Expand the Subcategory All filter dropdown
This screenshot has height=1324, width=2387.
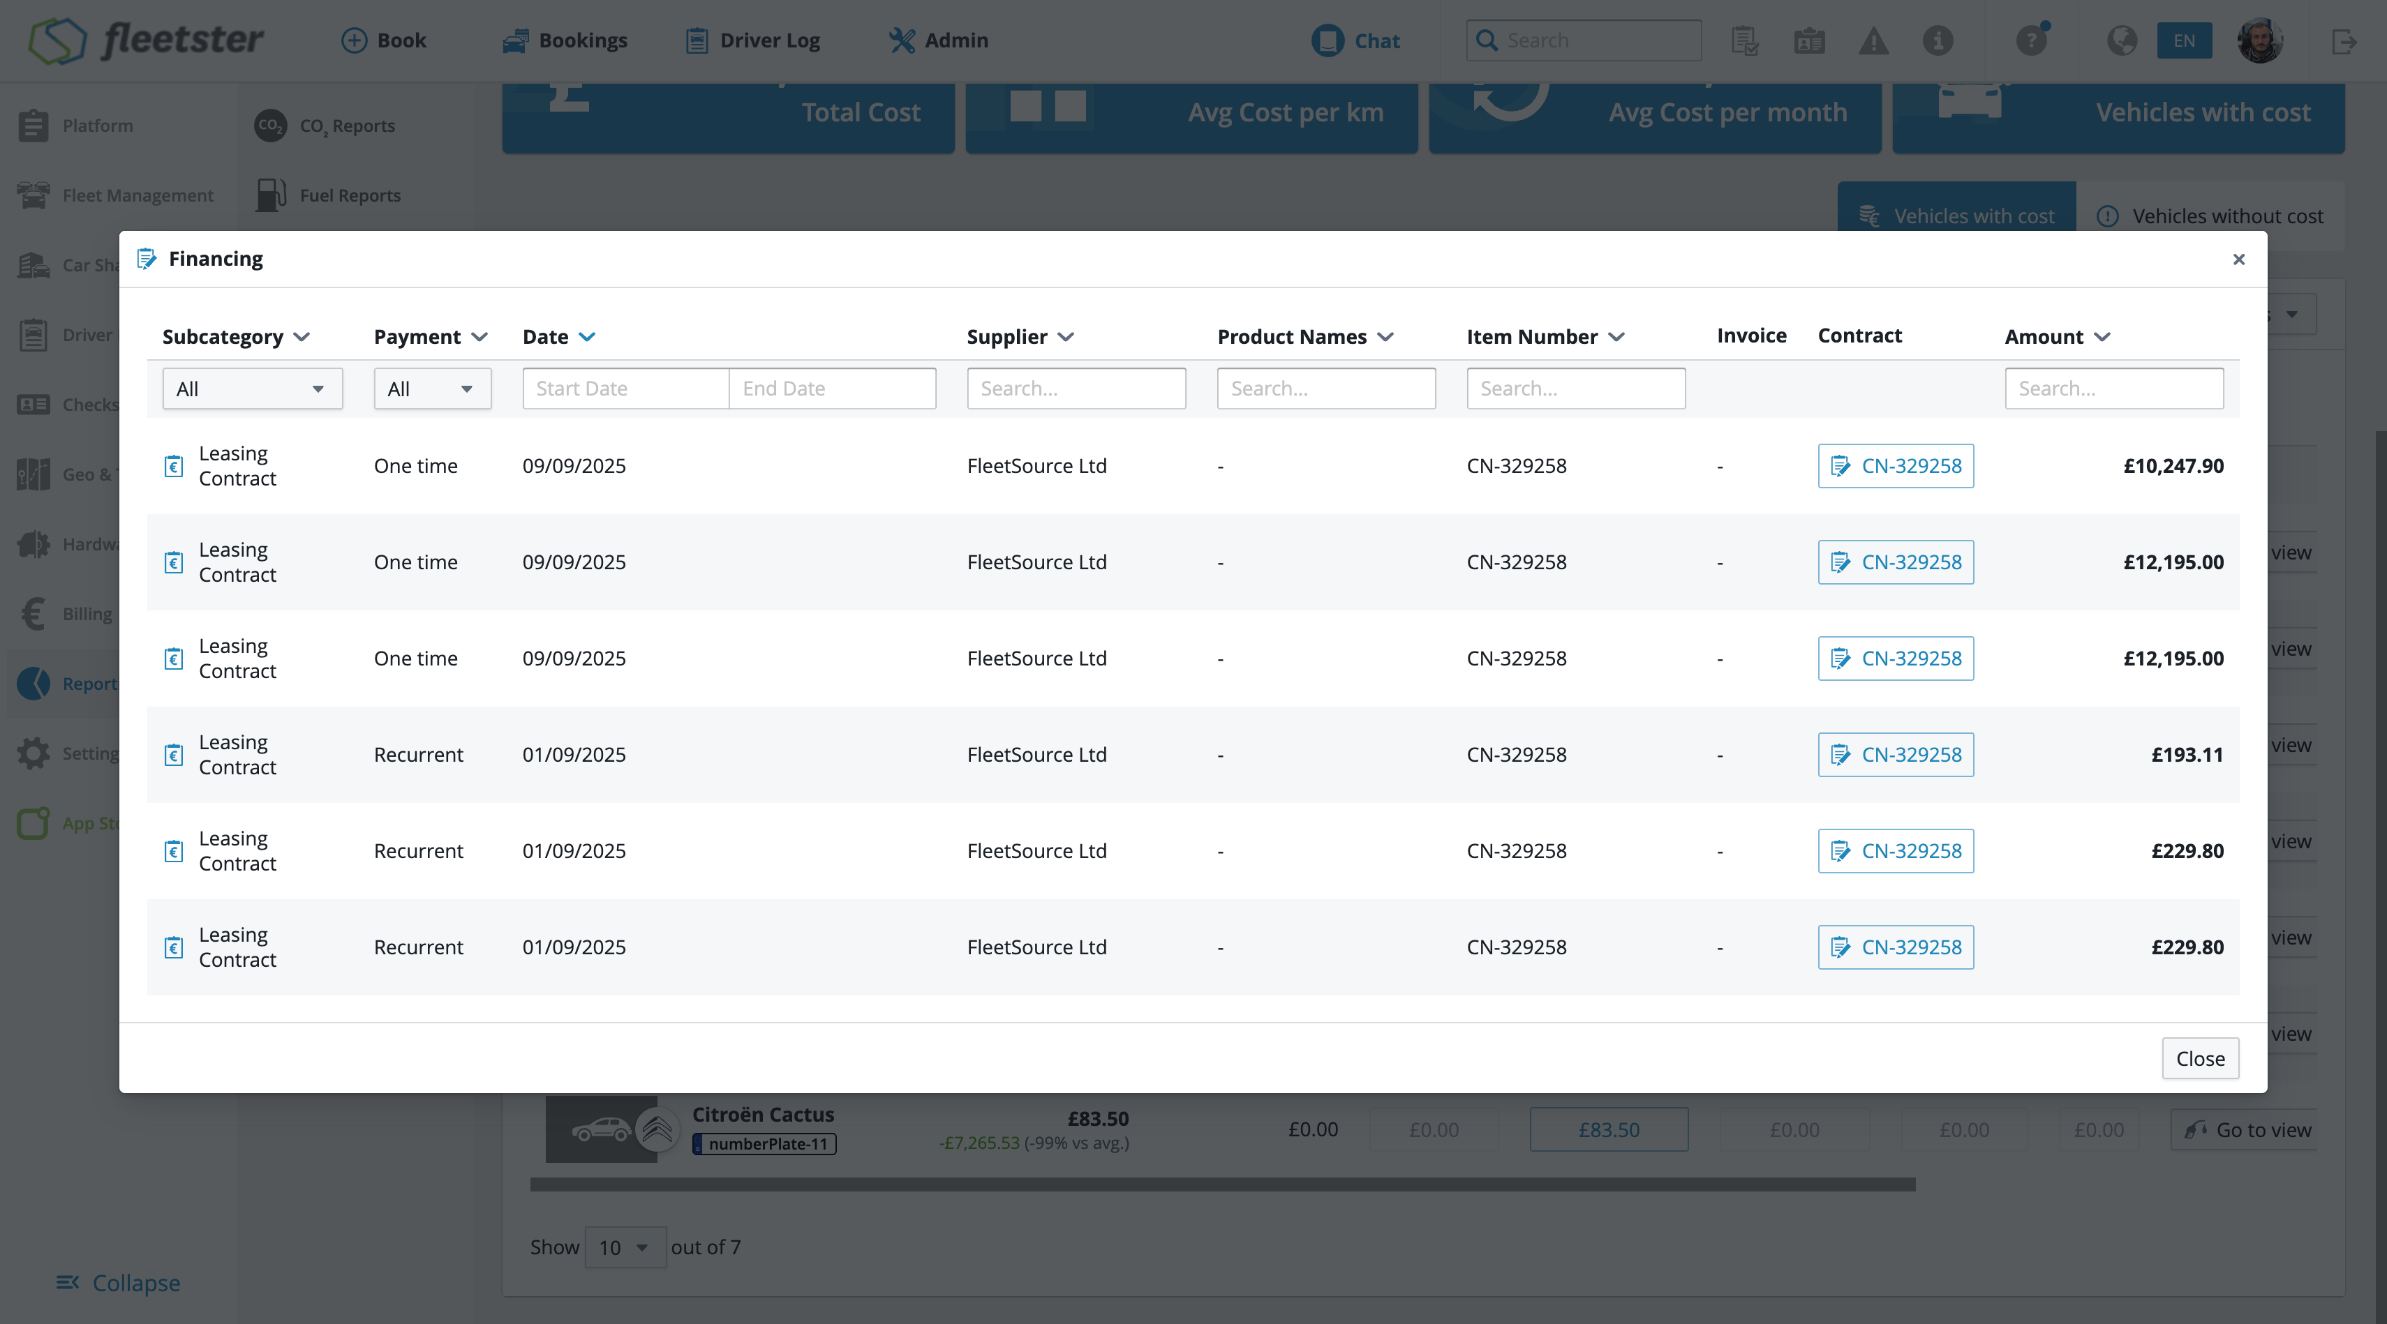tap(252, 389)
